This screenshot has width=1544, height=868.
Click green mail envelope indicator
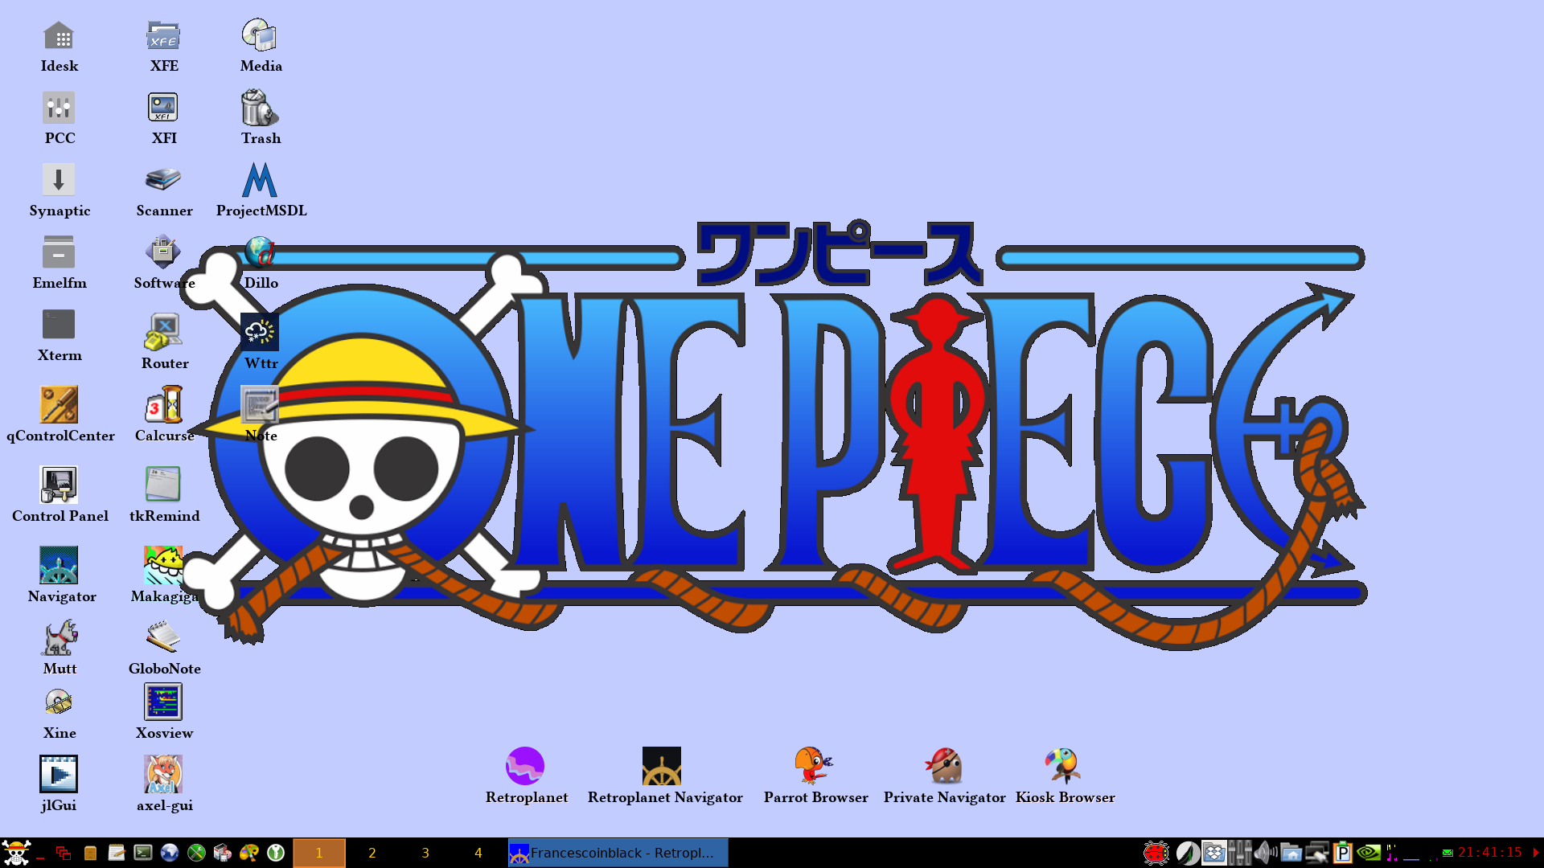coord(1447,853)
